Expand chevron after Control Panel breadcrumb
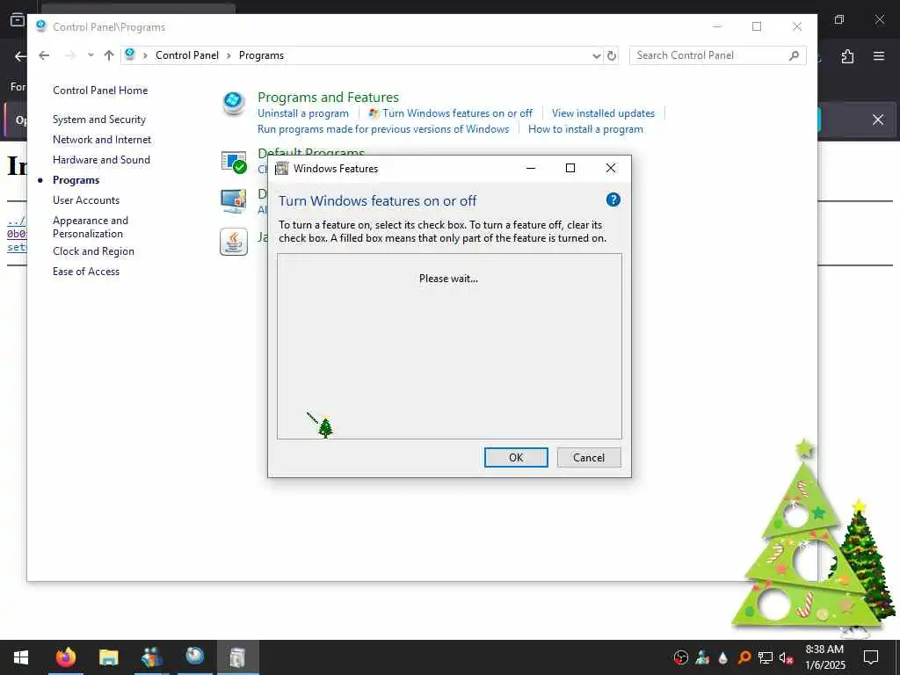The width and height of the screenshot is (900, 675). (x=229, y=55)
